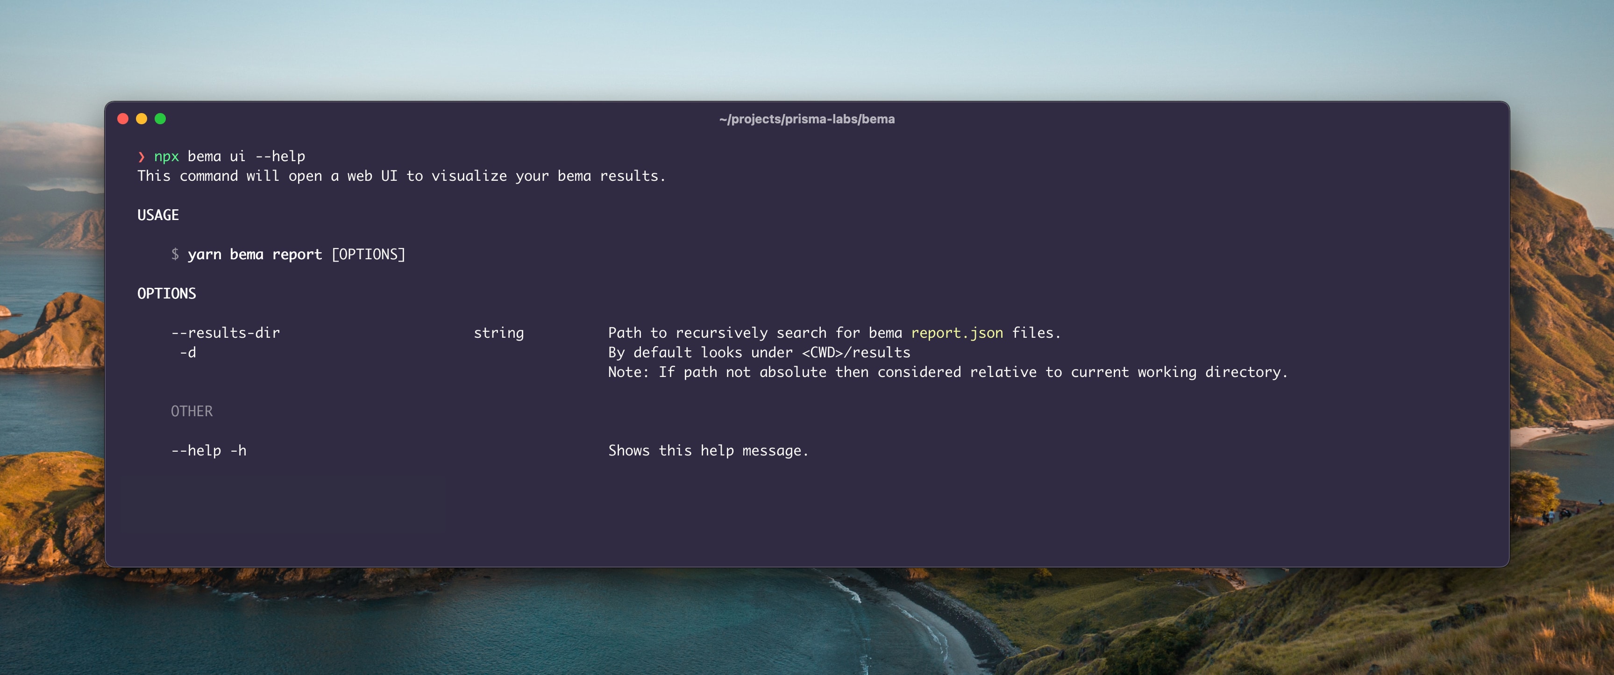The image size is (1614, 675).
Task: Click the Shows this help message text
Action: tap(708, 451)
